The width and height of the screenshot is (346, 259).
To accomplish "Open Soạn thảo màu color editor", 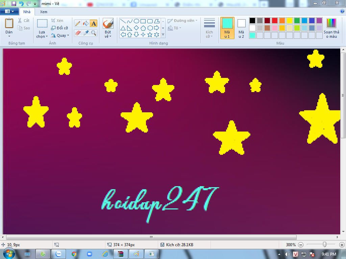I will (331, 28).
